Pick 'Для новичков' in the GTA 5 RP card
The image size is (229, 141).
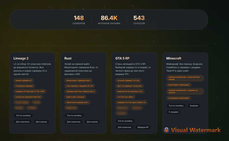(124, 127)
